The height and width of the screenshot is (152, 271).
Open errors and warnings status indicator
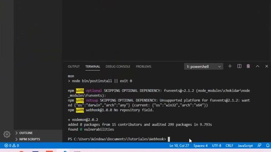pos(11,146)
